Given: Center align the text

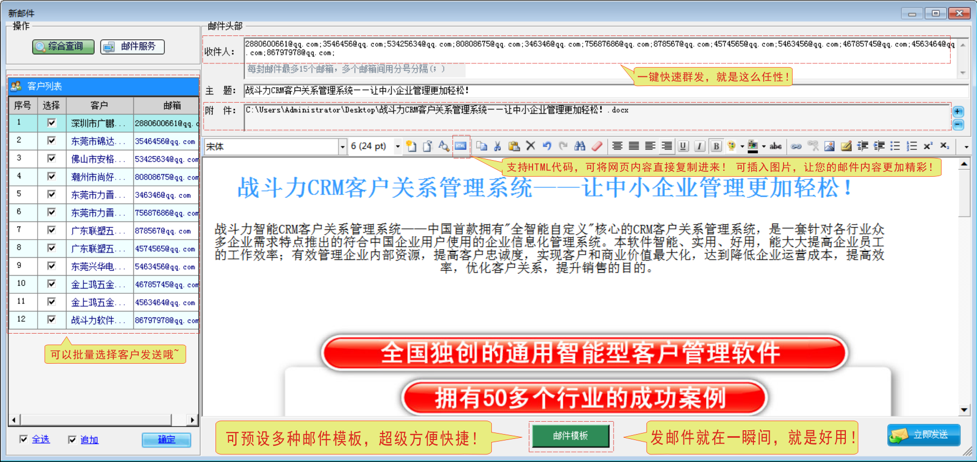Looking at the screenshot, I should tap(617, 146).
